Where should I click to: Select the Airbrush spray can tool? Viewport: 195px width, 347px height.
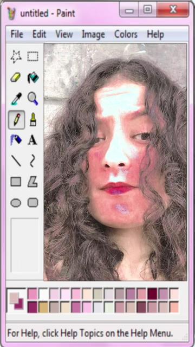pos(16,140)
